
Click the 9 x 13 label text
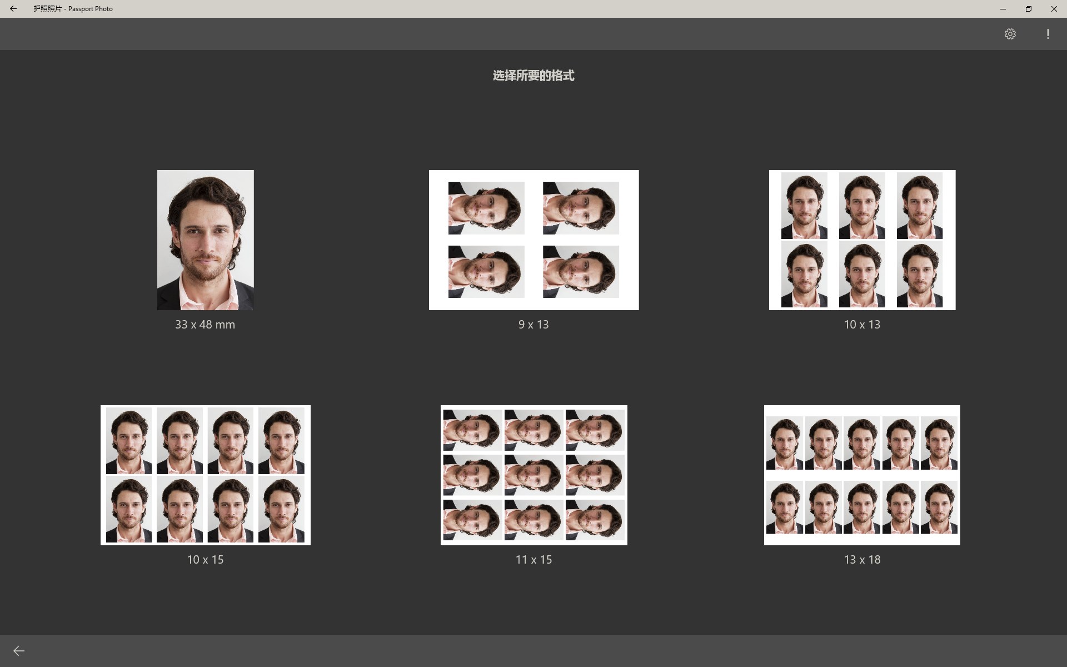(533, 325)
